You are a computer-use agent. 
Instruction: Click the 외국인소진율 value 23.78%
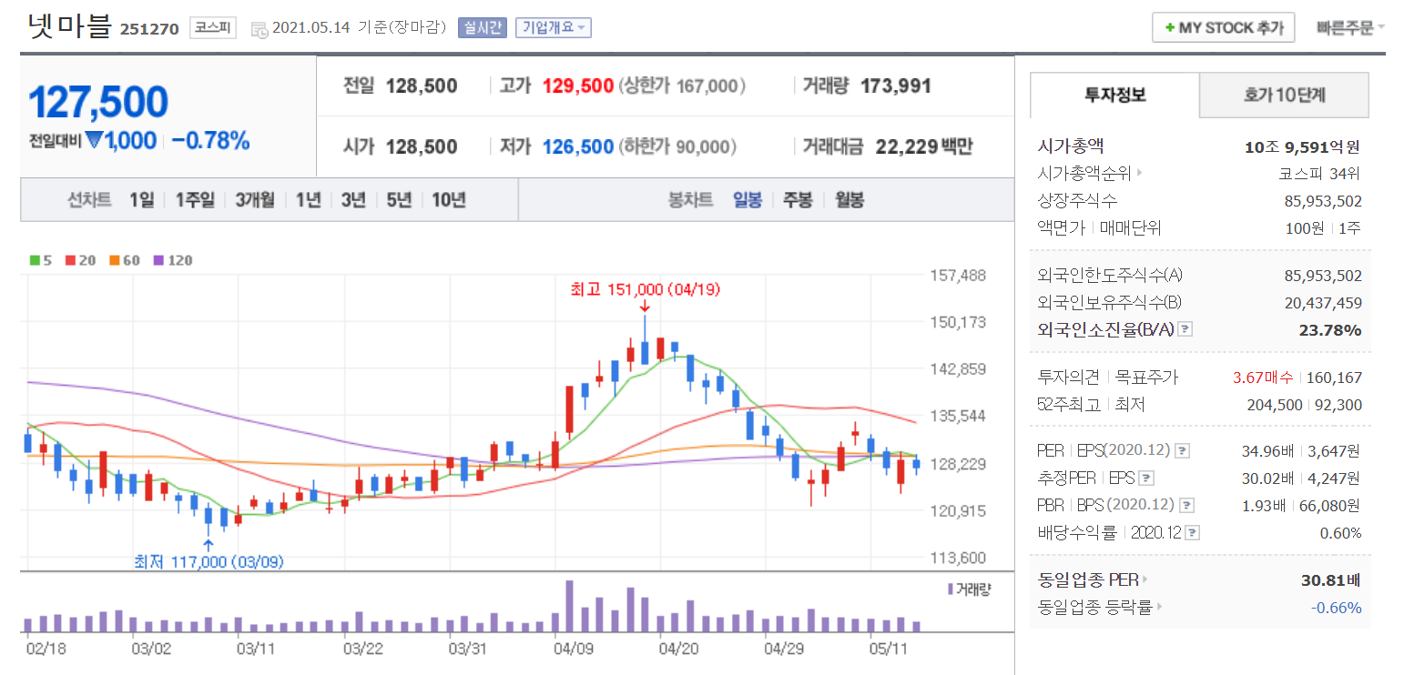coord(1330,329)
